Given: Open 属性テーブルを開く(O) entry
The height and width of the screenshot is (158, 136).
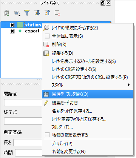Looking at the screenshot, I should tap(88, 94).
